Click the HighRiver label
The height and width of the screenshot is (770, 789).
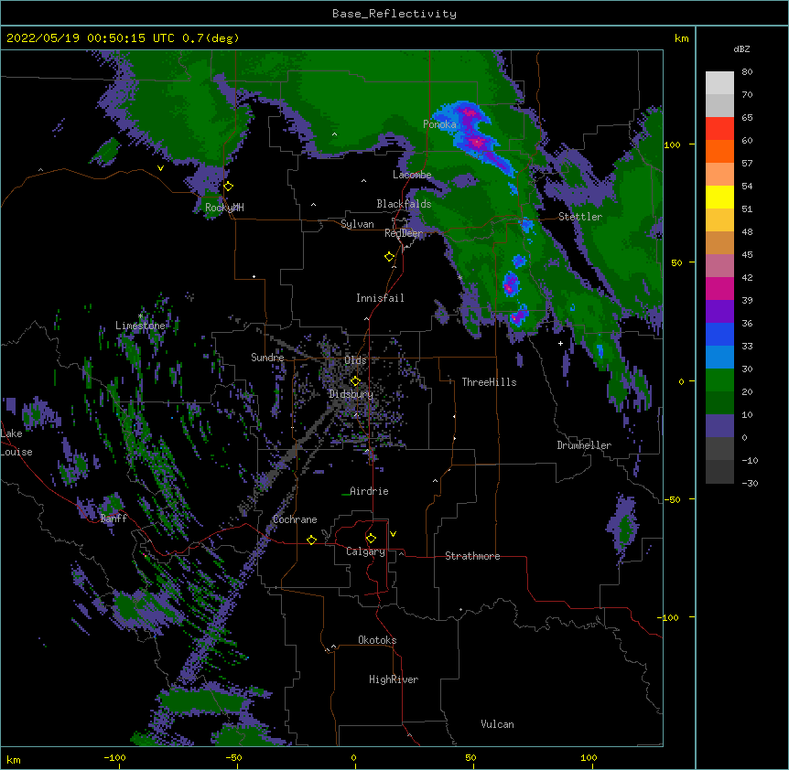coord(394,679)
